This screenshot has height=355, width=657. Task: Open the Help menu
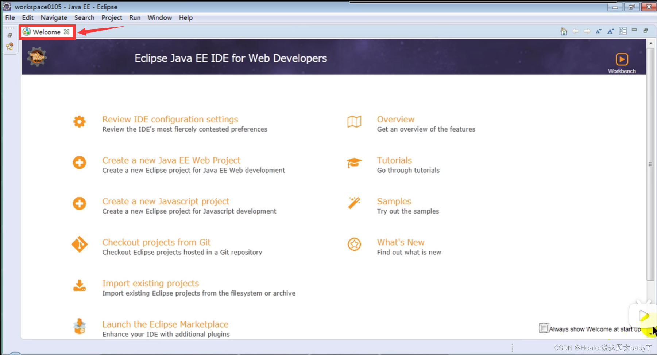point(186,17)
